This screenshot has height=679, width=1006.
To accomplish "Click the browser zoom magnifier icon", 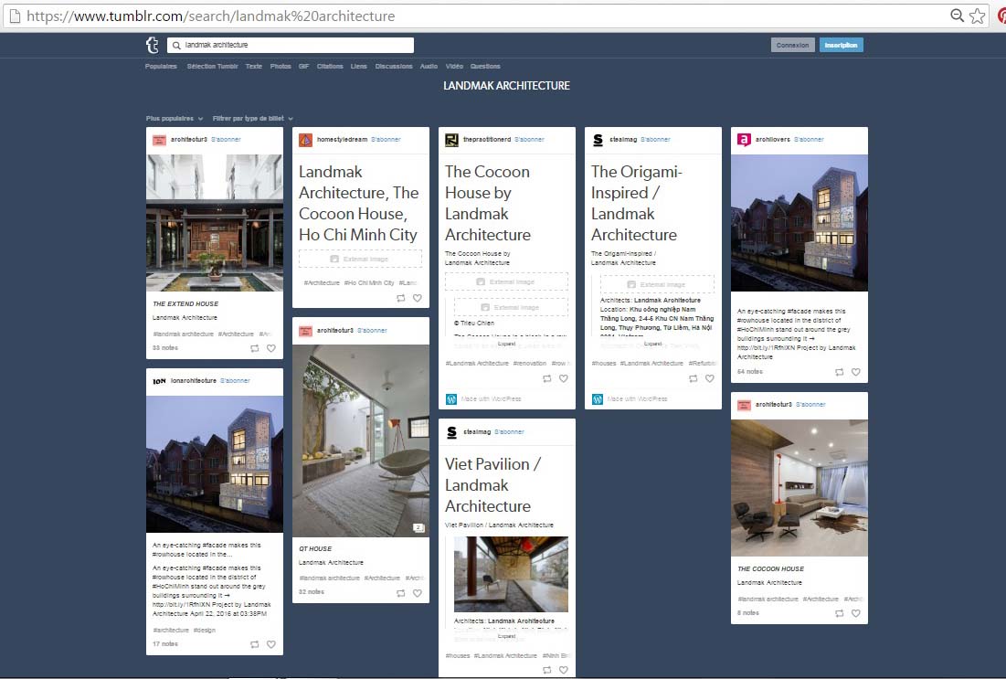I will (x=957, y=16).
